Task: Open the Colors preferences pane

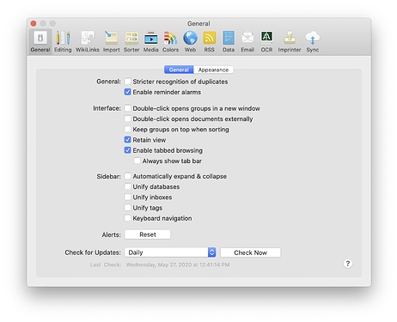Action: coord(170,42)
